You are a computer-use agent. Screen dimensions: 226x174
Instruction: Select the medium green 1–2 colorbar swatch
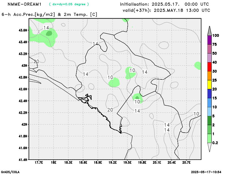(x=209, y=129)
